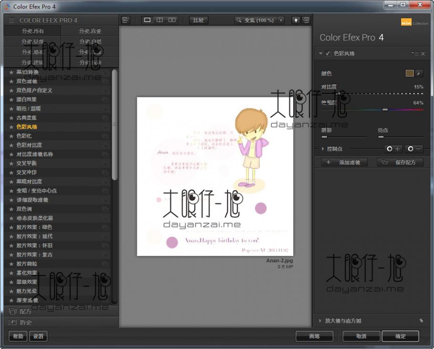Open 设置 settings
This screenshot has height=349, width=434.
38,336
